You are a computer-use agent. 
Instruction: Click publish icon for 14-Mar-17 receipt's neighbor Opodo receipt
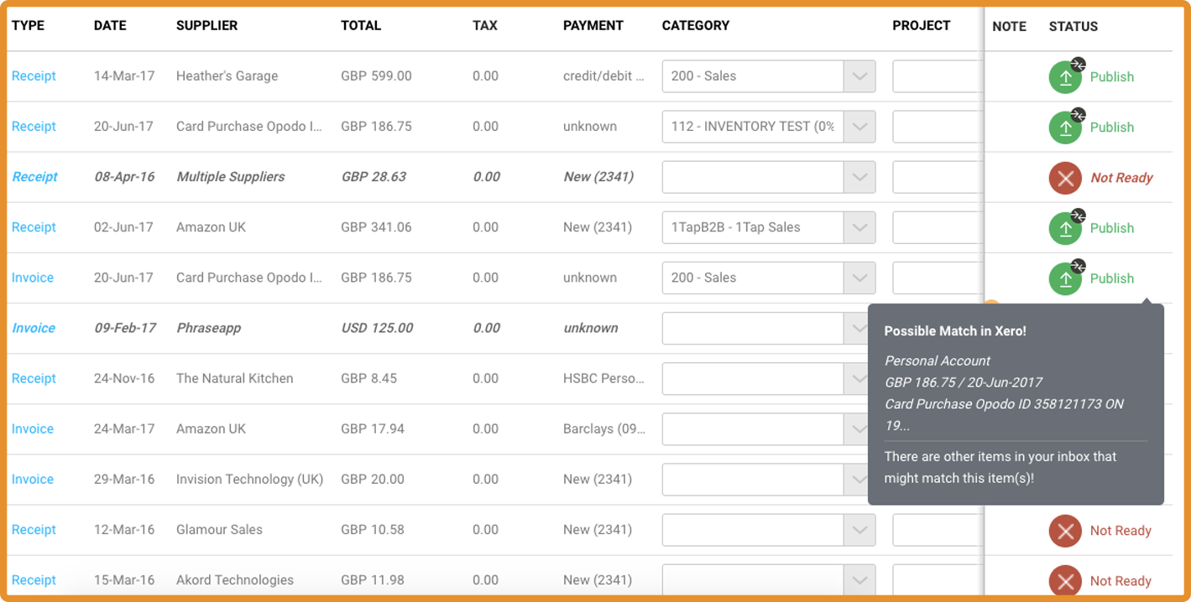(1064, 128)
